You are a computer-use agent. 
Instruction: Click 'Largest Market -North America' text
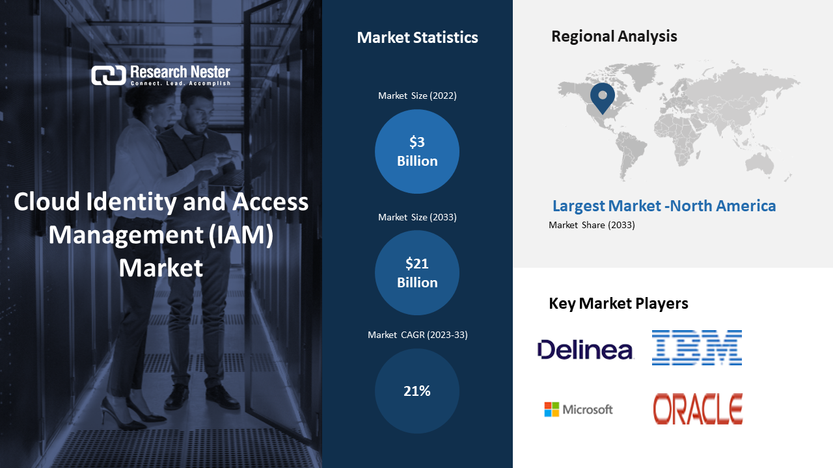click(664, 206)
